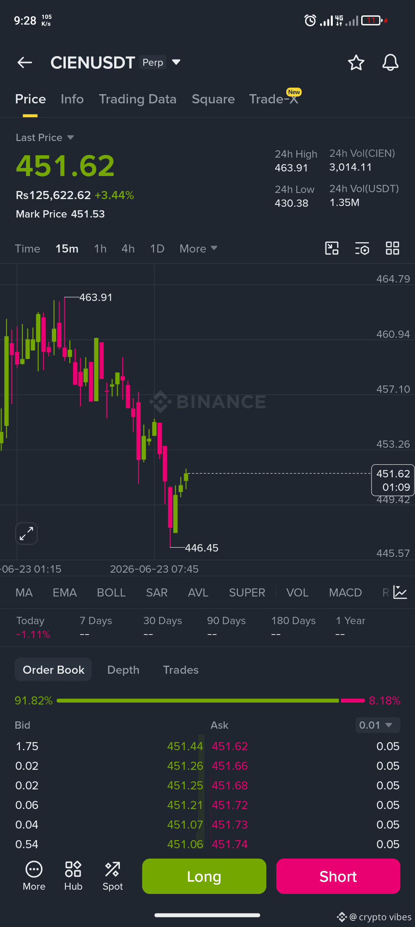Select ask price 451.62 in order book

[230, 746]
